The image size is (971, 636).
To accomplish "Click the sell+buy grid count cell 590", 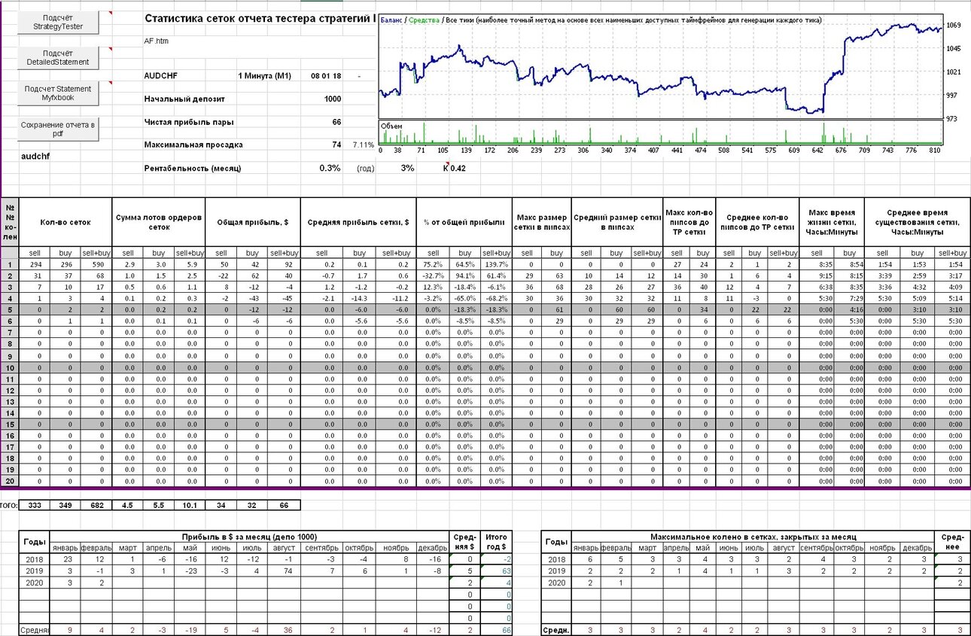I will (x=96, y=265).
